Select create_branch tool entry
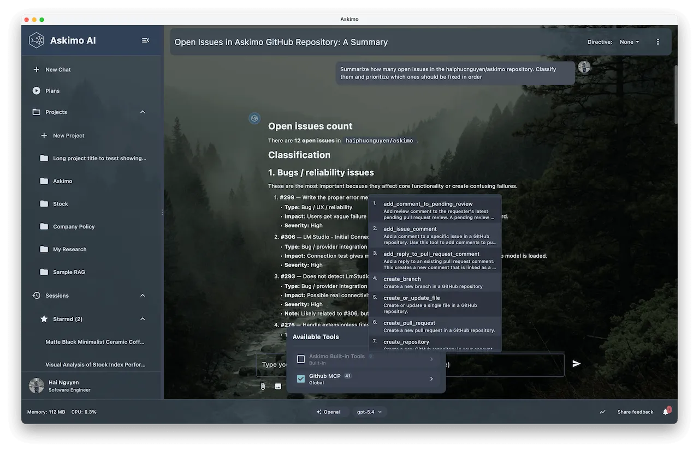Image resolution: width=699 pixels, height=452 pixels. point(435,282)
